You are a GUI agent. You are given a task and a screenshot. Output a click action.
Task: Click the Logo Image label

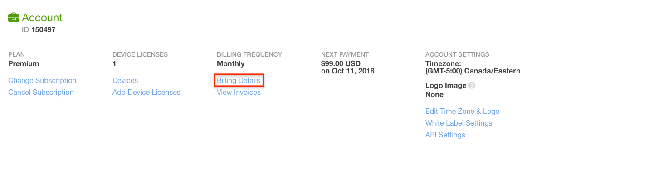tap(446, 85)
